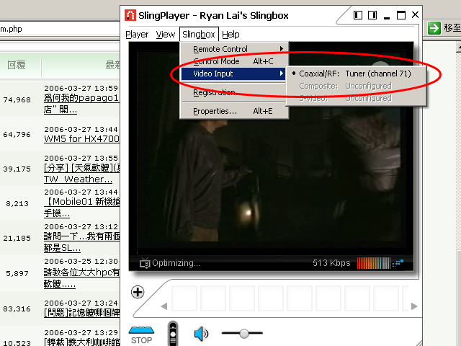The image size is (461, 346).
Task: Maximize the SlingPlayer window
Action: (401, 15)
